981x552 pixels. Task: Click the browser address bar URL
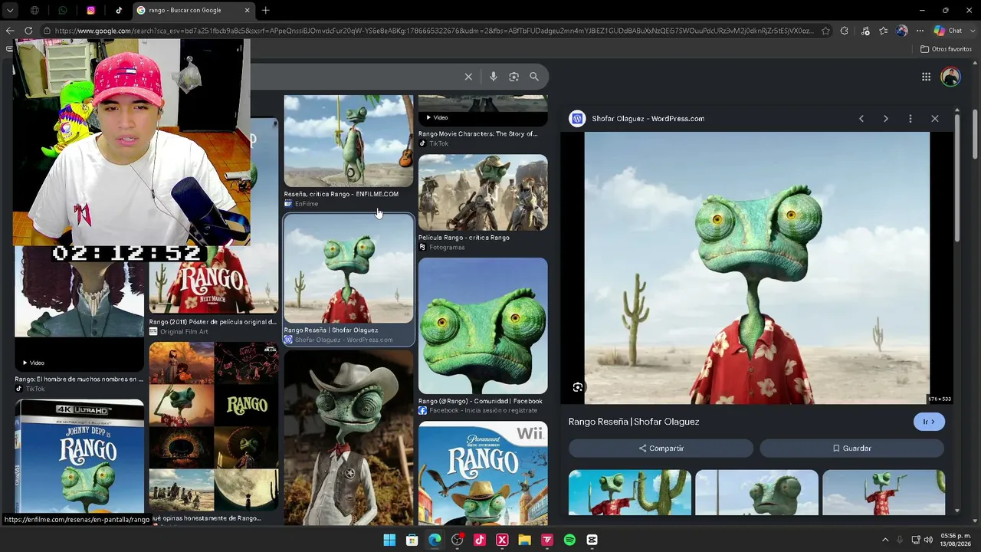click(433, 31)
